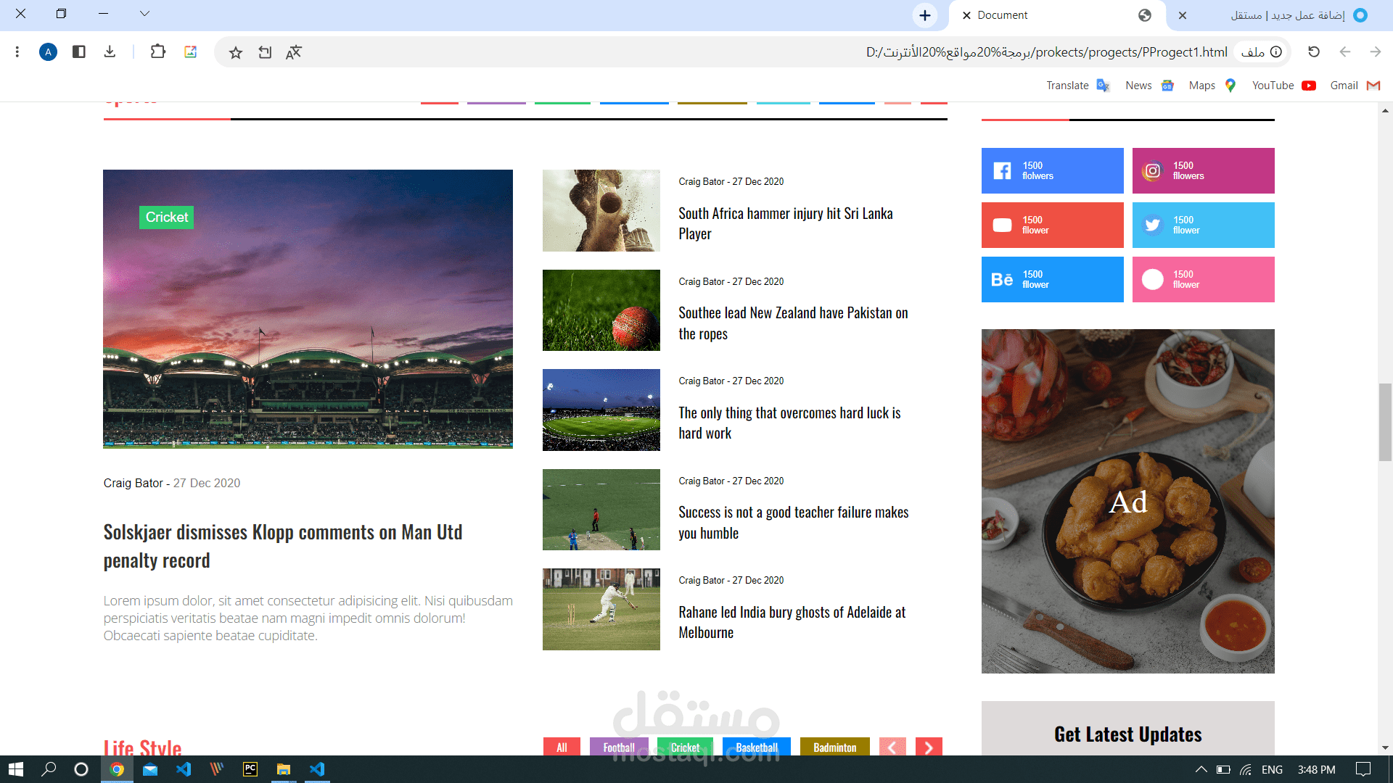Show hidden system tray icons
1393x783 pixels.
pos(1201,769)
